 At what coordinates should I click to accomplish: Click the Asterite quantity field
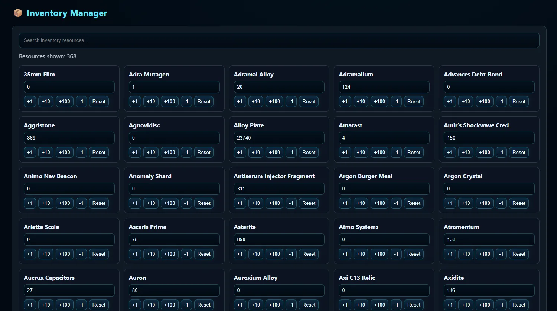click(x=279, y=239)
